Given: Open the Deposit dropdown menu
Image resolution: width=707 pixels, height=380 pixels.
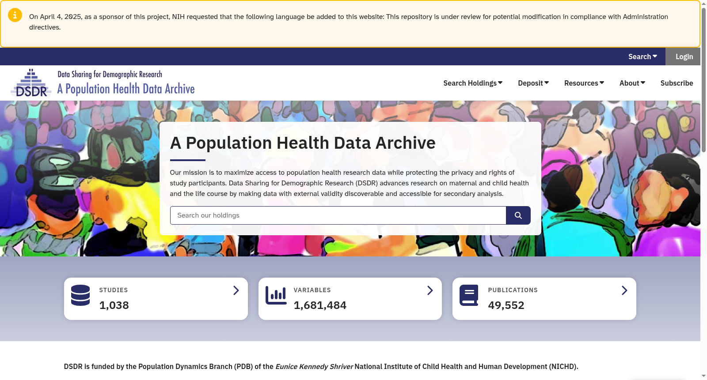Looking at the screenshot, I should tap(533, 83).
